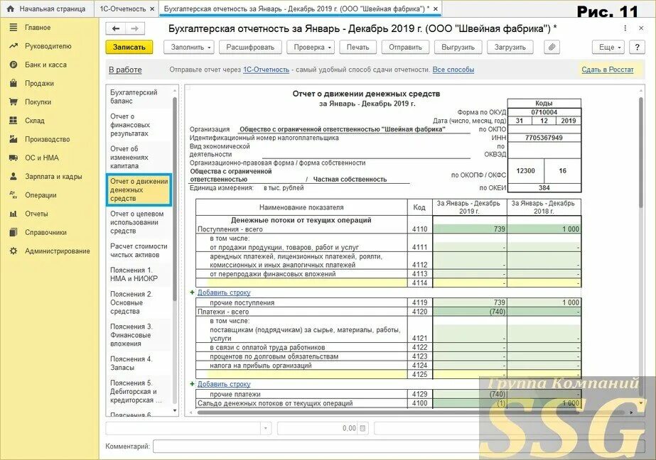This screenshot has width=656, height=460.
Task: Select Пояснения 4. Запасы
Action: 139,363
